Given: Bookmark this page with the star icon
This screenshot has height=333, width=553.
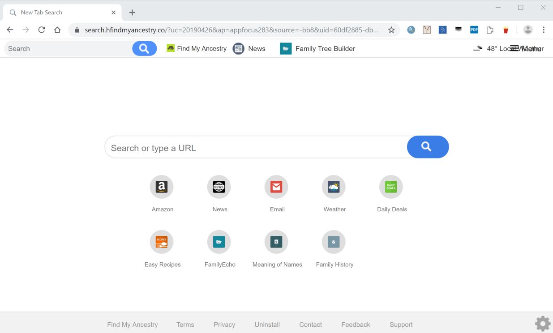Looking at the screenshot, I should click(x=391, y=30).
